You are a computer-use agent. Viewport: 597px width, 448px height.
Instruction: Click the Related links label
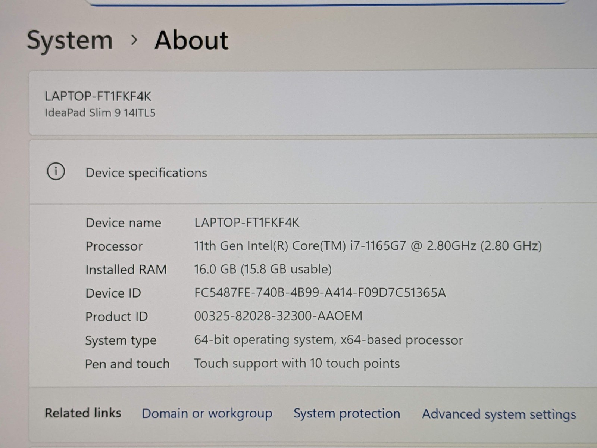(83, 413)
